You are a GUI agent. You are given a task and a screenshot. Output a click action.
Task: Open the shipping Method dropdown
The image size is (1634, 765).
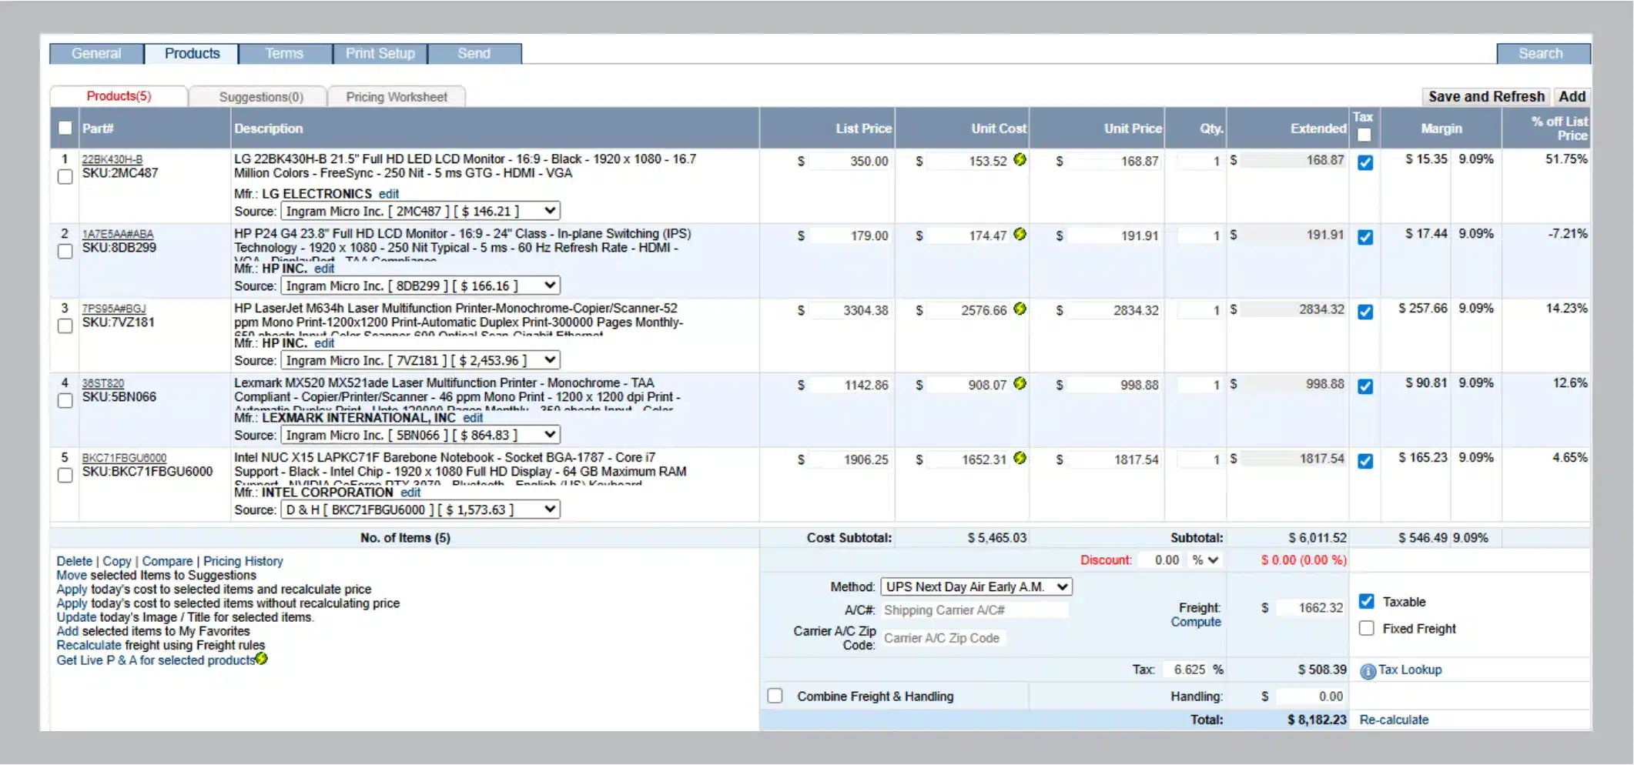pos(976,586)
